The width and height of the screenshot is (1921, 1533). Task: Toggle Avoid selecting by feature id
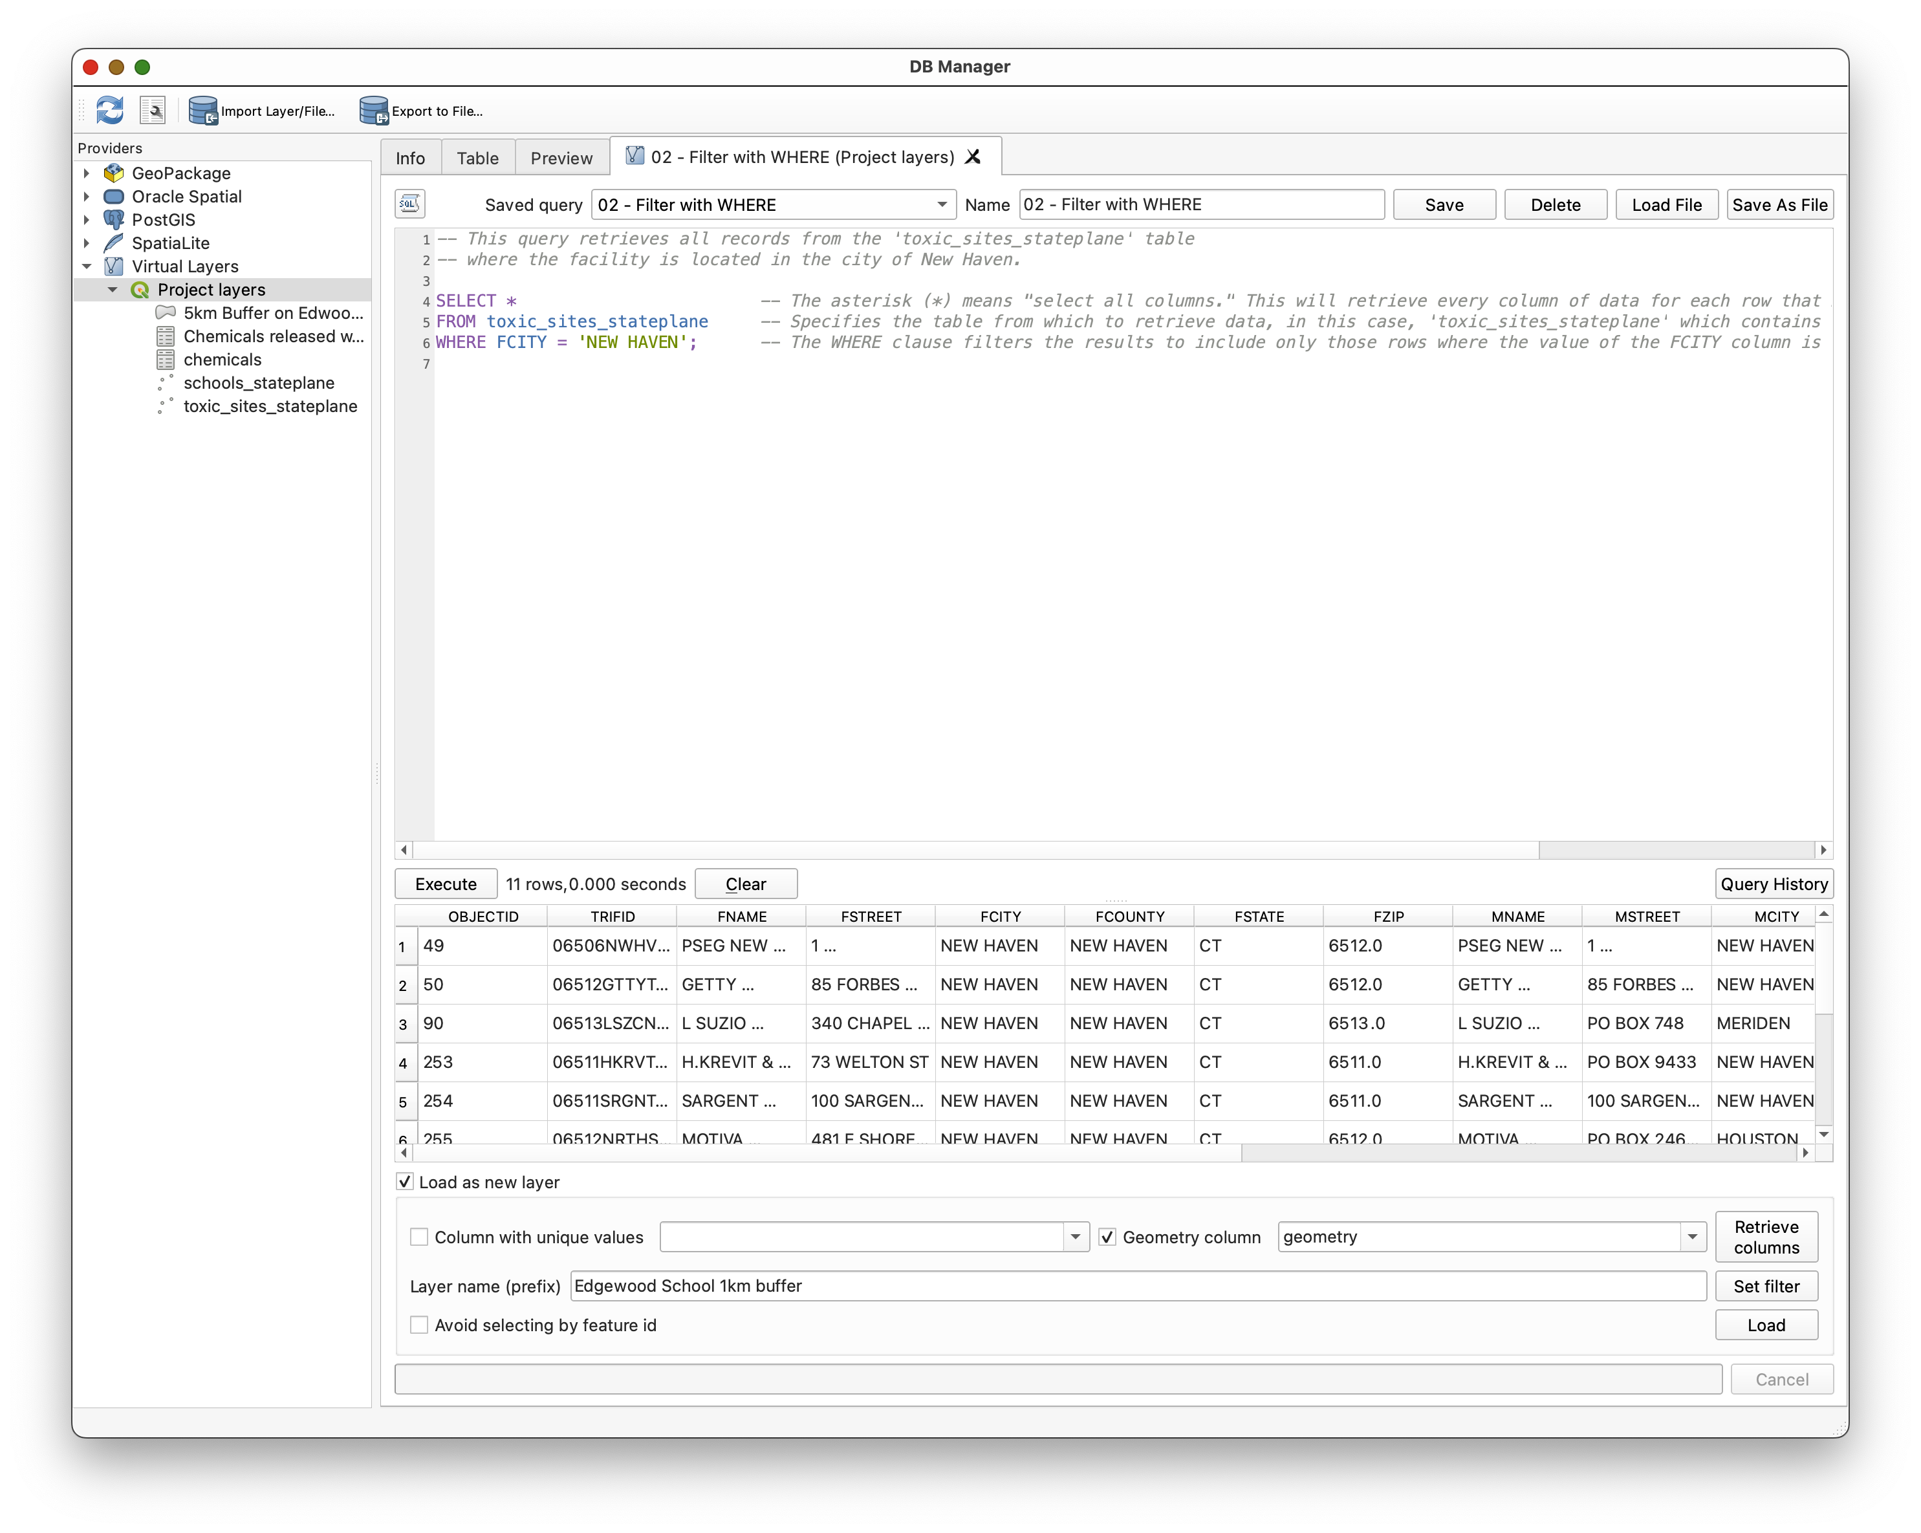click(x=418, y=1325)
